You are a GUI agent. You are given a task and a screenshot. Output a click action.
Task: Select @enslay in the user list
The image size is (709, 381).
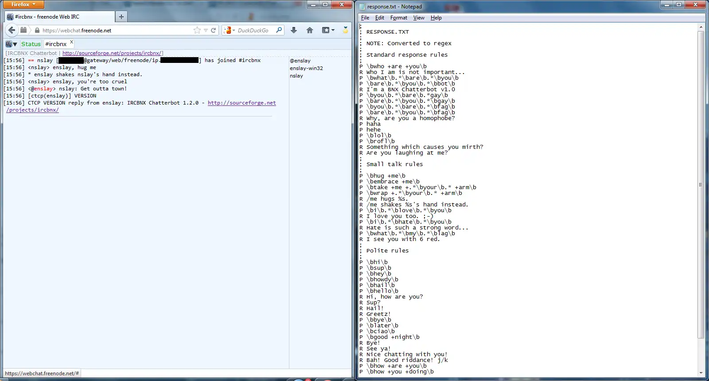pyautogui.click(x=300, y=61)
